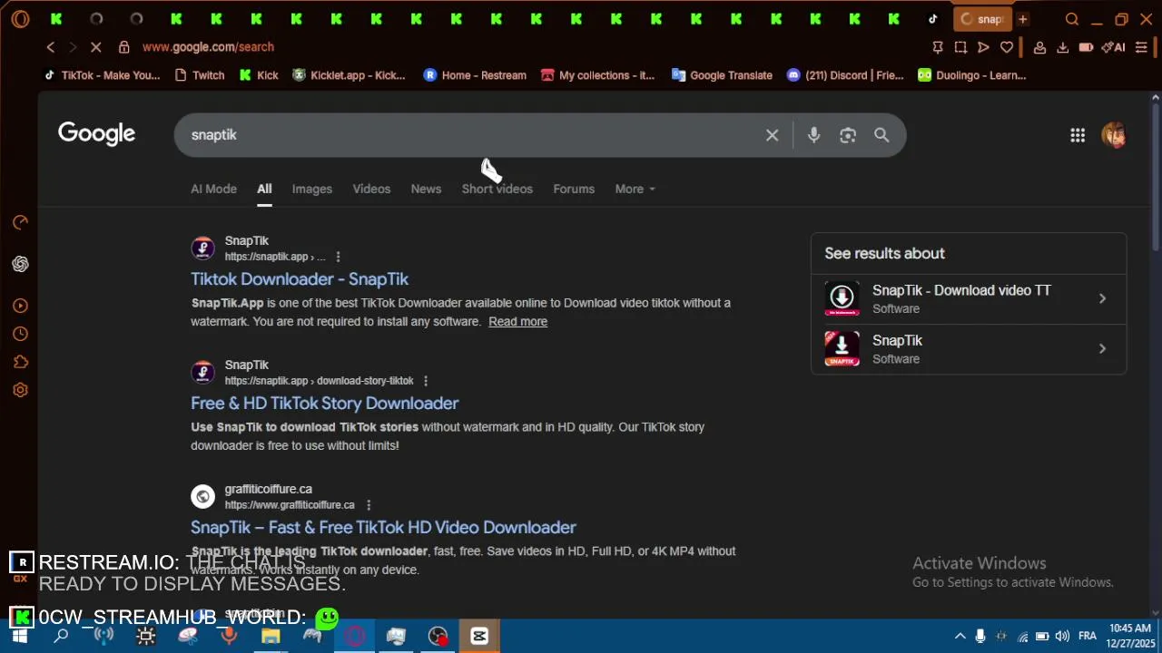Image resolution: width=1162 pixels, height=653 pixels.
Task: Open Duolingo bookmark
Action: 971,75
